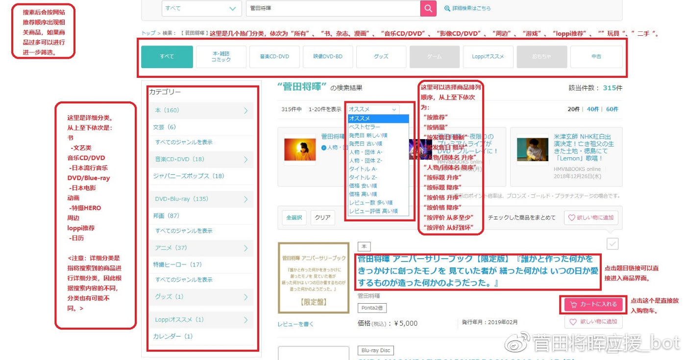Screen dimensions: 686x360
Task: Choose ベストセラー sort option
Action: tap(378, 127)
